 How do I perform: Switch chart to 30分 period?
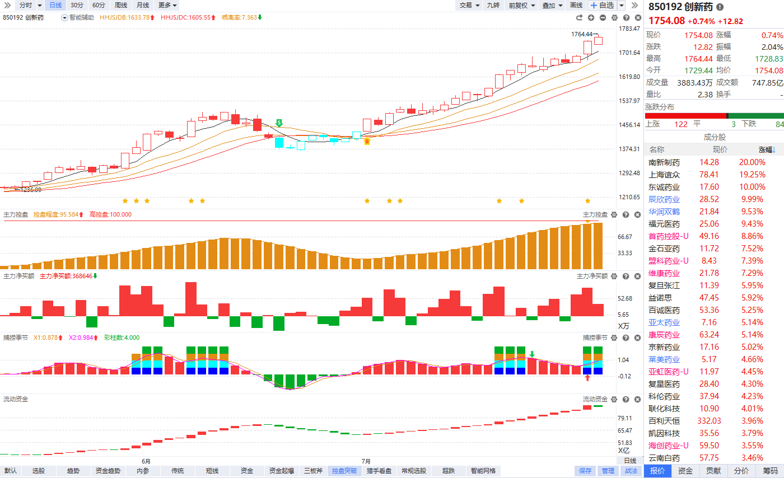click(77, 5)
